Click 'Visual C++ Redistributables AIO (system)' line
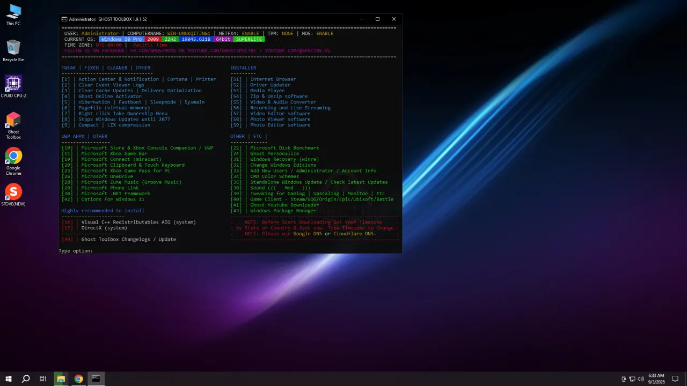687x386 pixels. [128, 222]
